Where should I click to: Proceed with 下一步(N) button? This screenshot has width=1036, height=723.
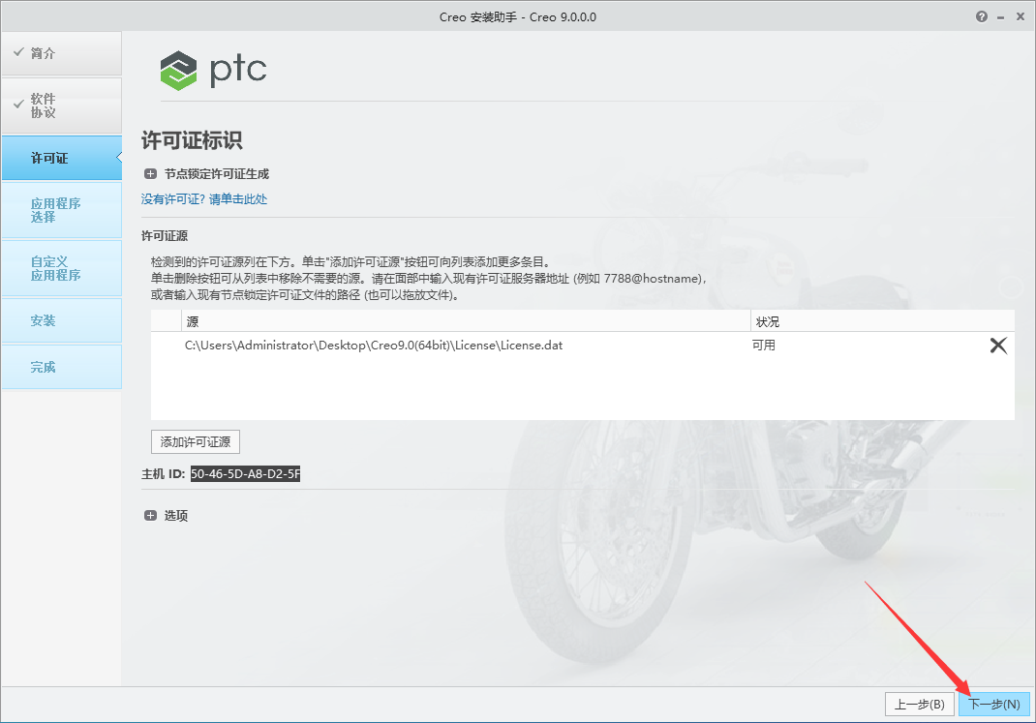pyautogui.click(x=993, y=705)
